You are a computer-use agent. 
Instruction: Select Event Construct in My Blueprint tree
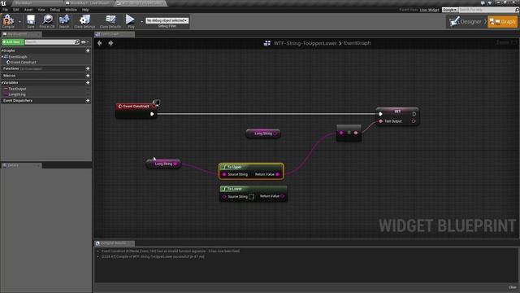coord(24,62)
